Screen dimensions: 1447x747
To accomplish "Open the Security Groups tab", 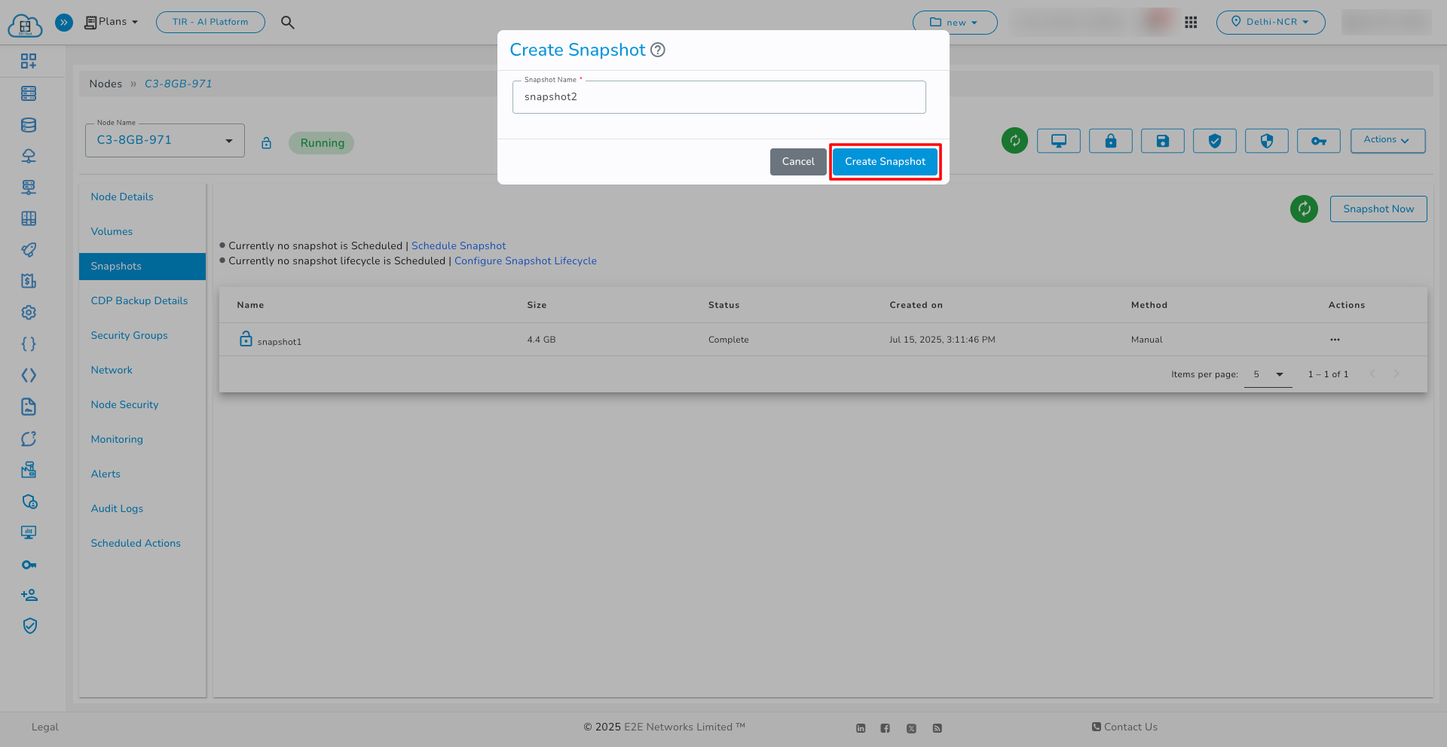I will point(129,335).
